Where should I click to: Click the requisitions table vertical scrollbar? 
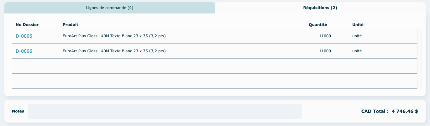(419, 59)
